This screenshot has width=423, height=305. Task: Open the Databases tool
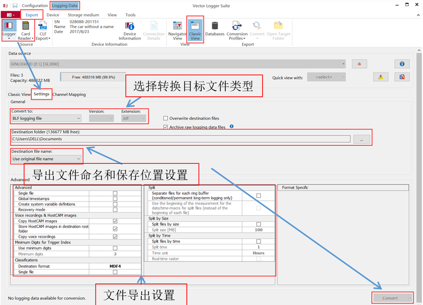215,27
